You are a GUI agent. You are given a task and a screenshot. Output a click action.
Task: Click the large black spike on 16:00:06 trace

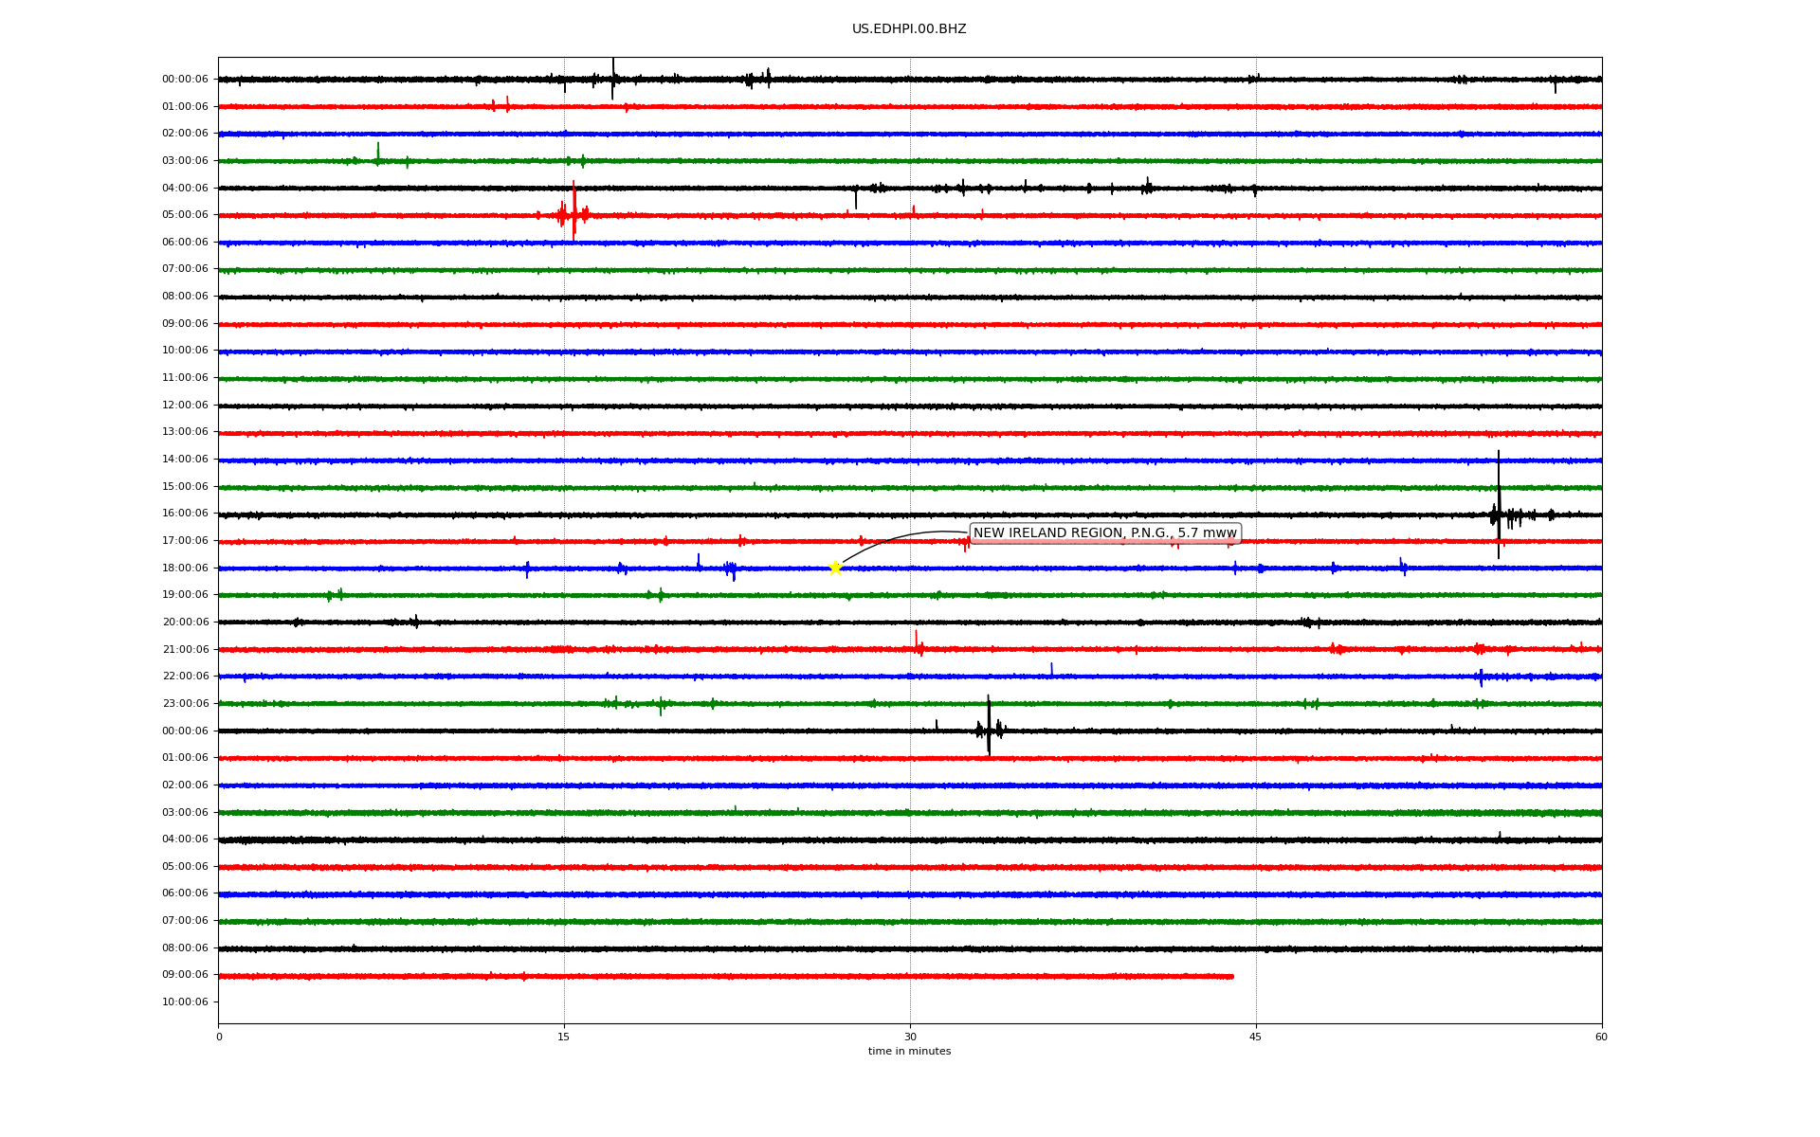tap(1499, 507)
